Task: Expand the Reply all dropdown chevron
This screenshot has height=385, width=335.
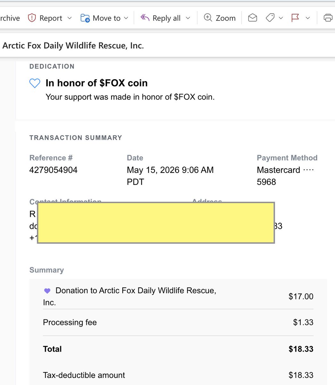Action: tap(188, 18)
